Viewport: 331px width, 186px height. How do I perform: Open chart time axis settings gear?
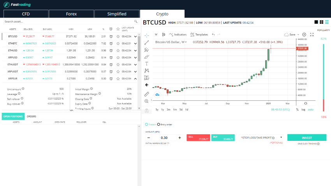point(306,104)
